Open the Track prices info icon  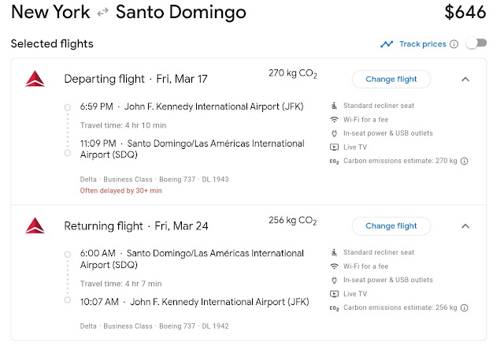[454, 44]
